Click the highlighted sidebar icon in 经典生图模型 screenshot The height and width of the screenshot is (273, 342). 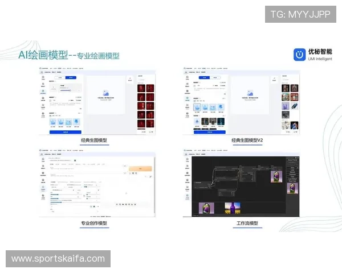(x=43, y=92)
